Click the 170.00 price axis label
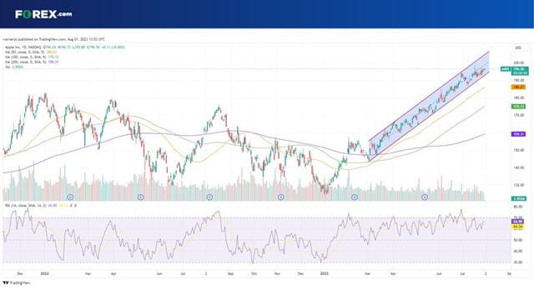This screenshot has width=534, height=300. pyautogui.click(x=519, y=115)
